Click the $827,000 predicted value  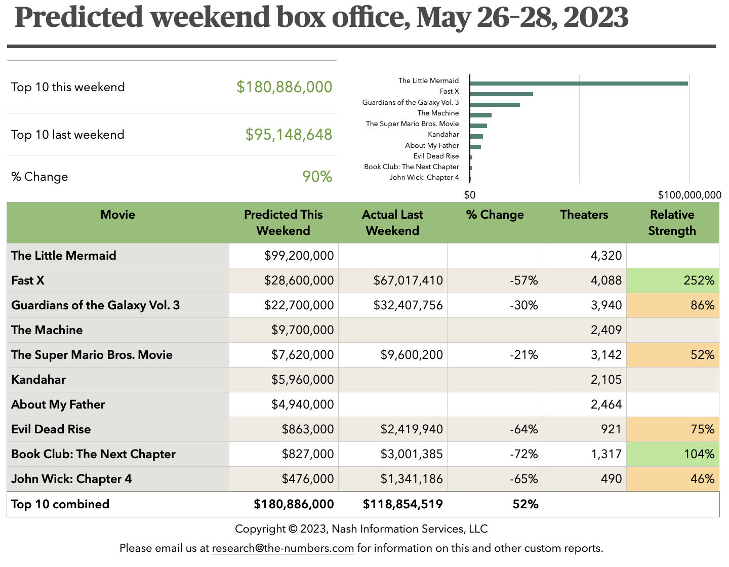pyautogui.click(x=308, y=454)
